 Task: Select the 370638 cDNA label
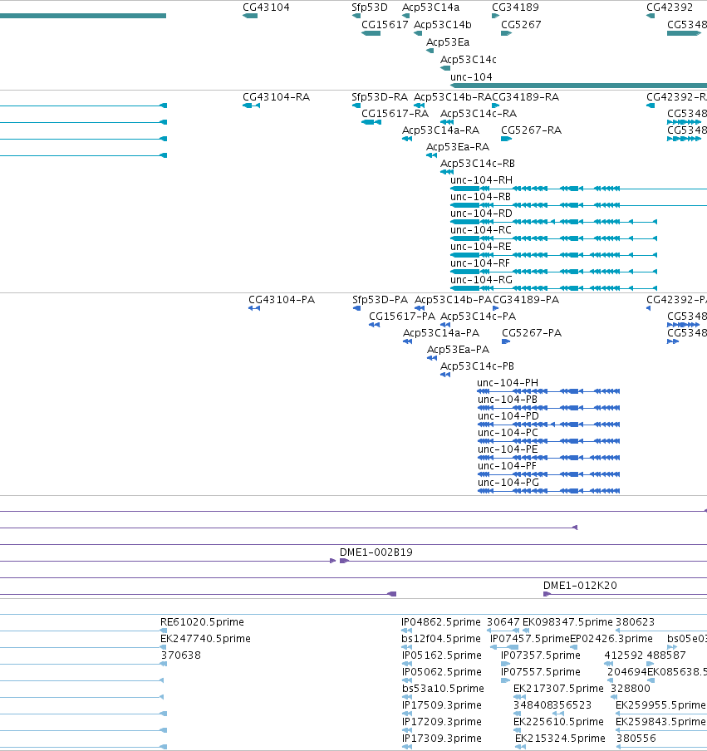[x=180, y=655]
